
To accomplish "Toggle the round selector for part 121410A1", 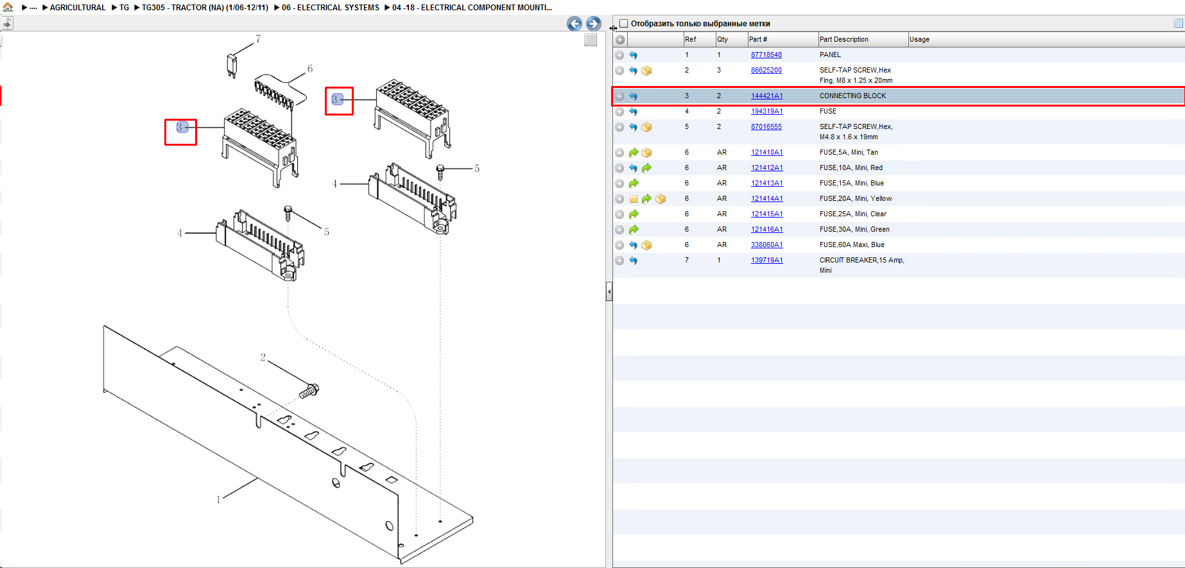I will 619,153.
